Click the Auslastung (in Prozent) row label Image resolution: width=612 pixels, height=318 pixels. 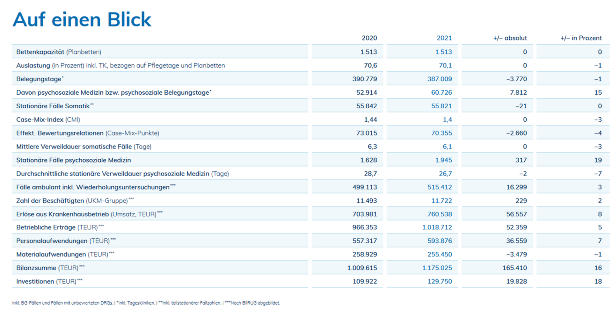pyautogui.click(x=120, y=65)
